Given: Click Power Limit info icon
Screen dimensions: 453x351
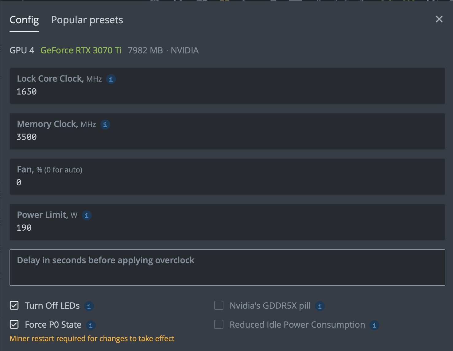Looking at the screenshot, I should (x=87, y=215).
